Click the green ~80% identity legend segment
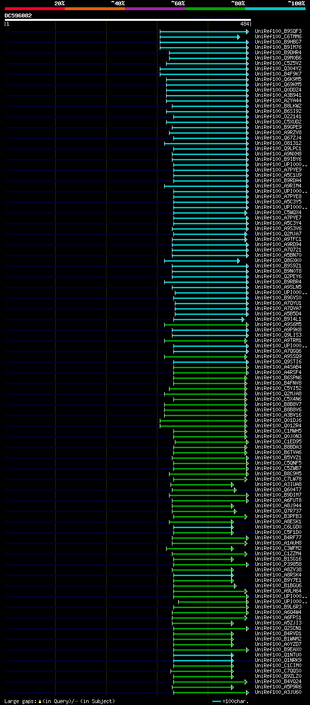The height and width of the screenshot is (705, 310). coord(215,8)
